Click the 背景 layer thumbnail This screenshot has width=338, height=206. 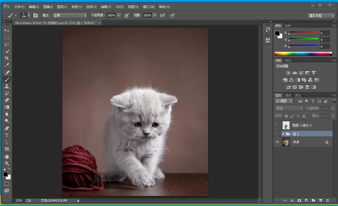click(x=286, y=142)
